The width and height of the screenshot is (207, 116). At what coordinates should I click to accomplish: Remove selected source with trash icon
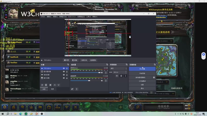click(x=46, y=85)
